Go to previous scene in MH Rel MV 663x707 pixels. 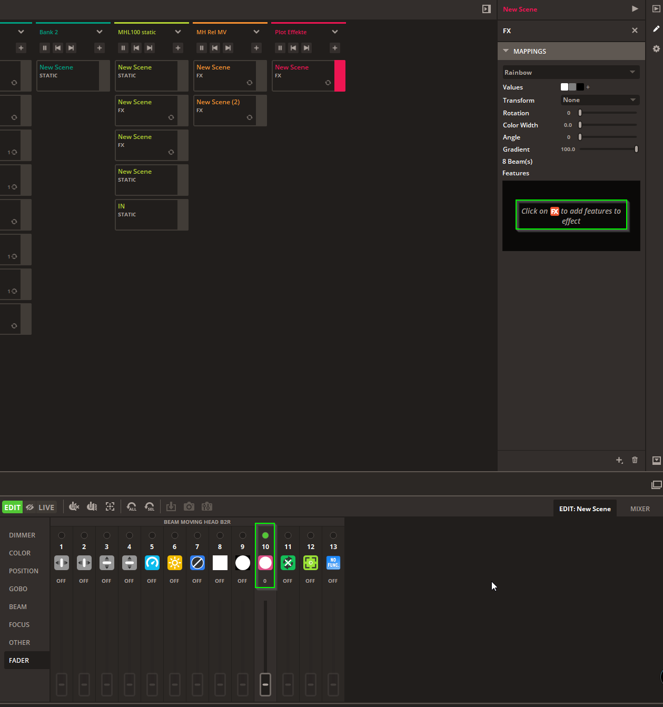click(x=215, y=48)
